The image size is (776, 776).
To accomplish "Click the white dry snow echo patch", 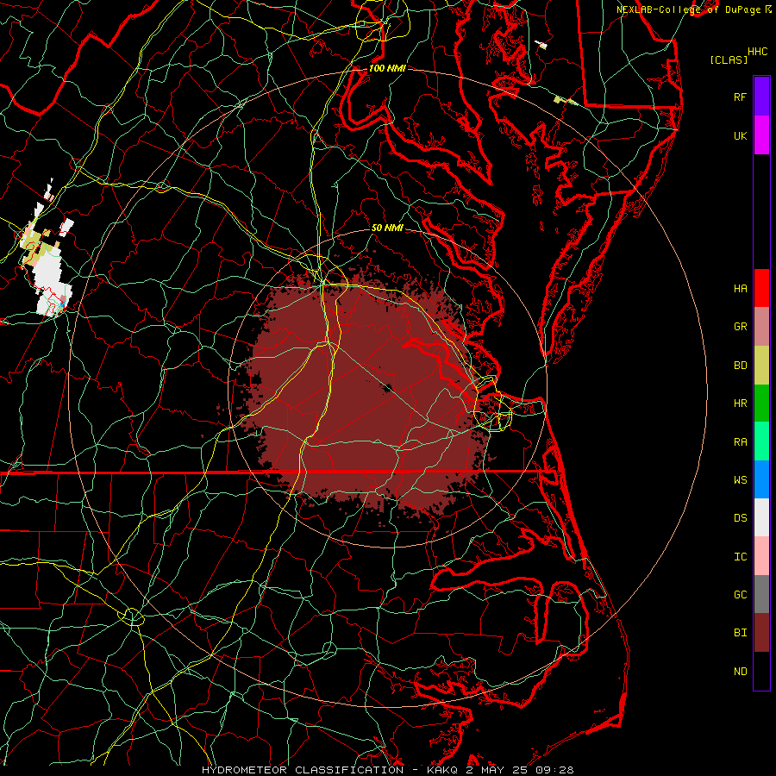I will [49, 277].
